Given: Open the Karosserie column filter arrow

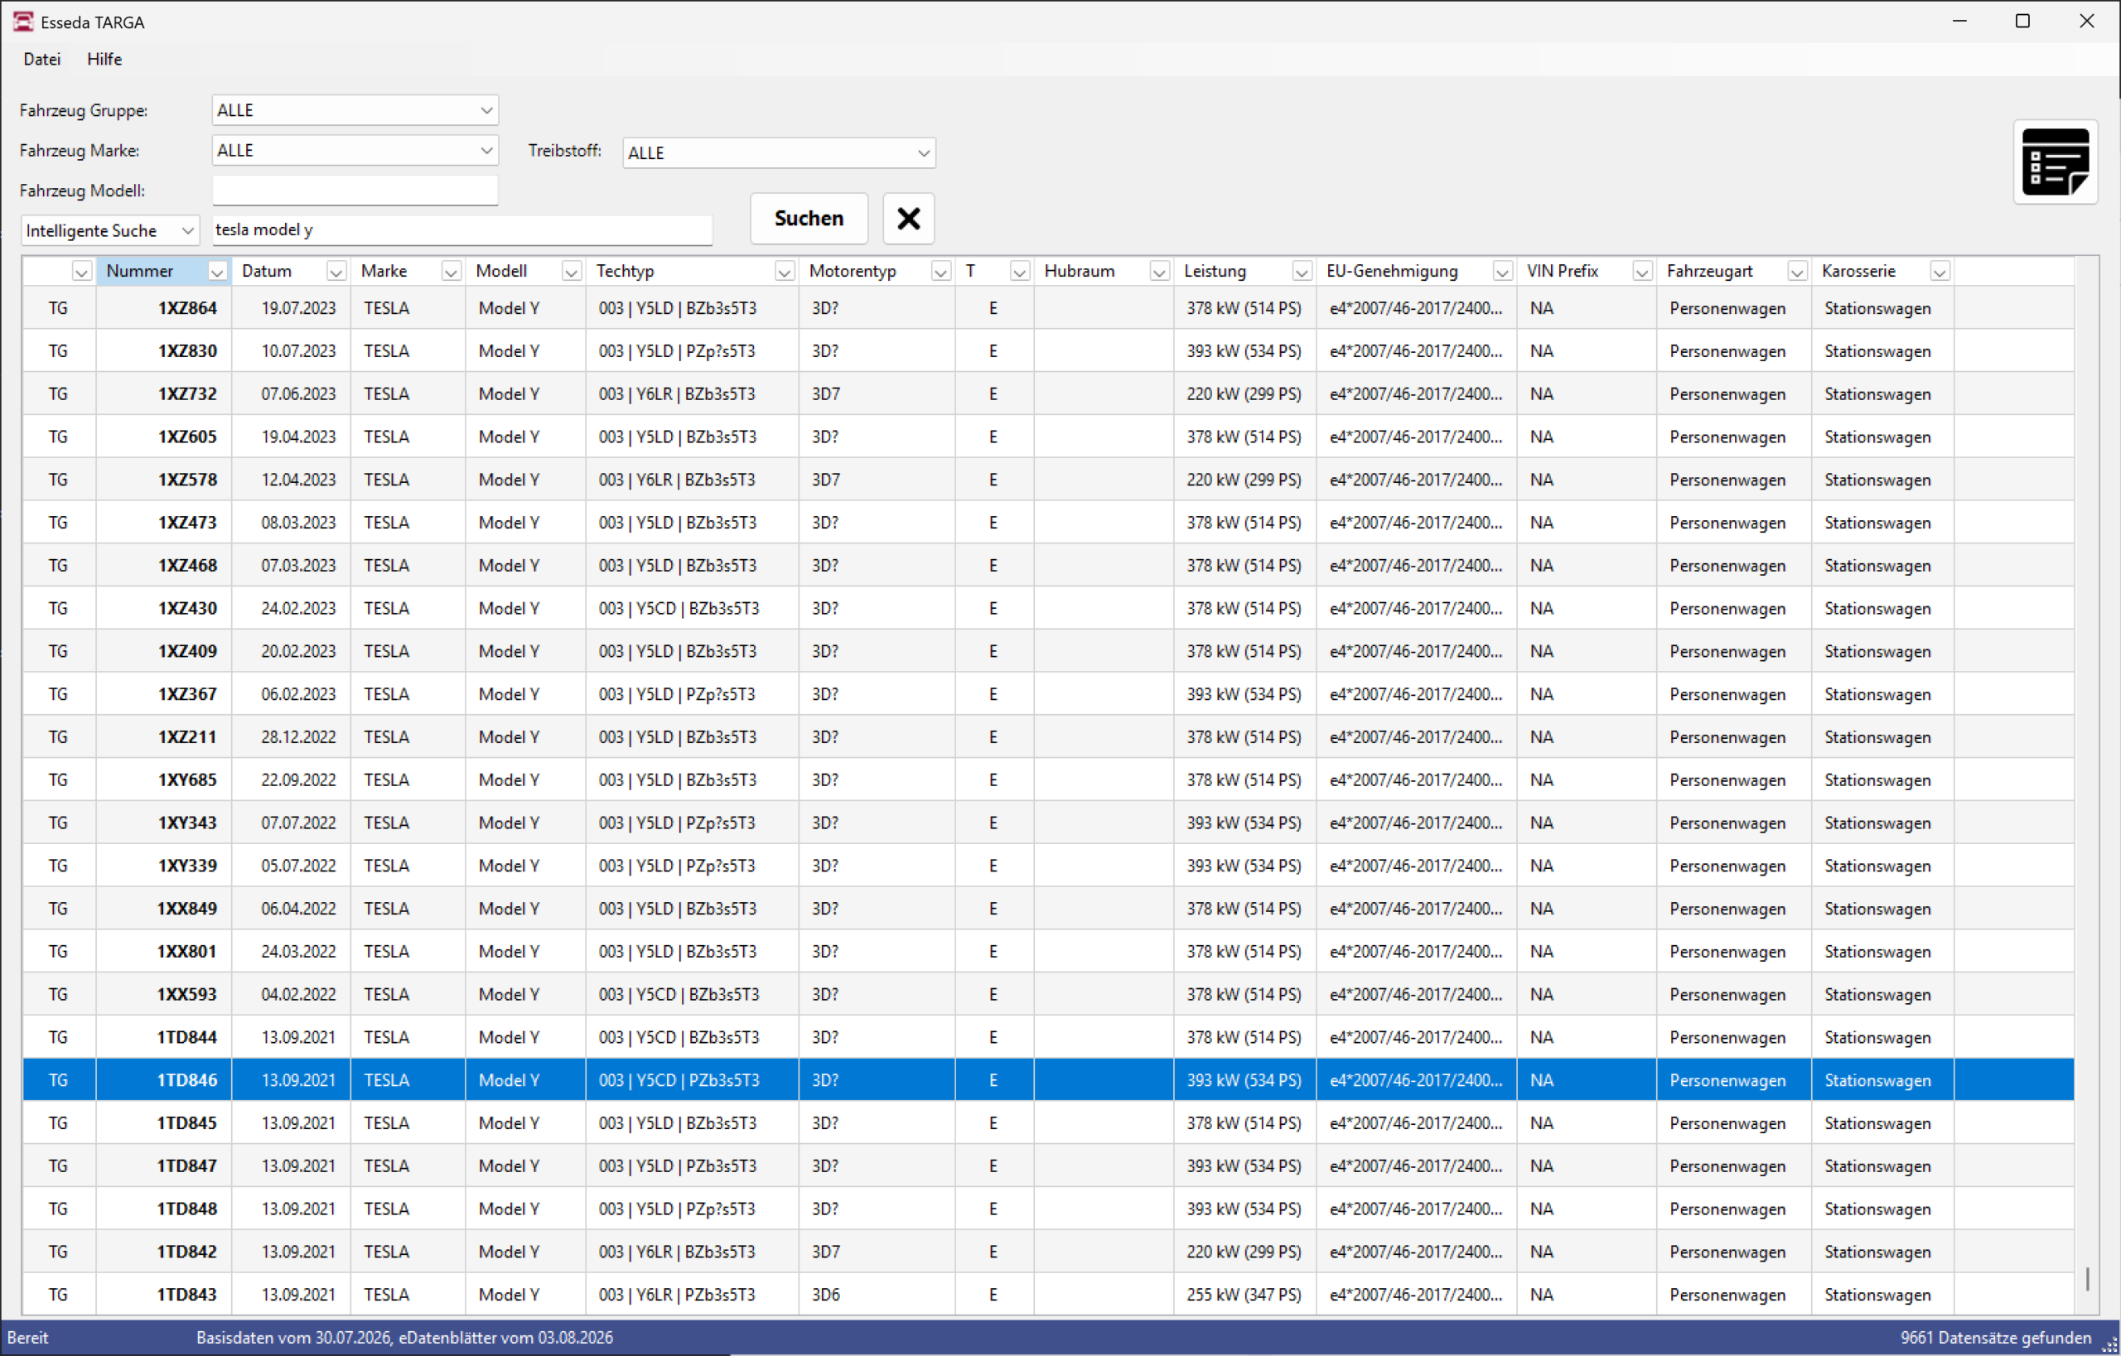Looking at the screenshot, I should click(1940, 272).
